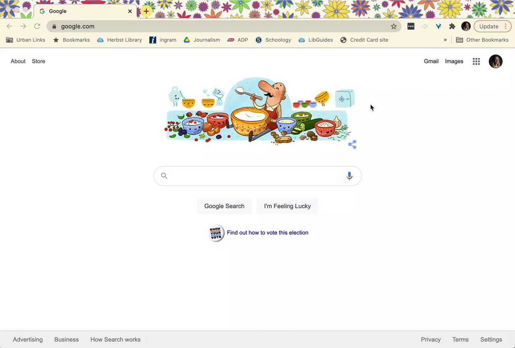Screen dimensions: 515x348
Task: Open the Schoology bookmark
Action: [273, 40]
